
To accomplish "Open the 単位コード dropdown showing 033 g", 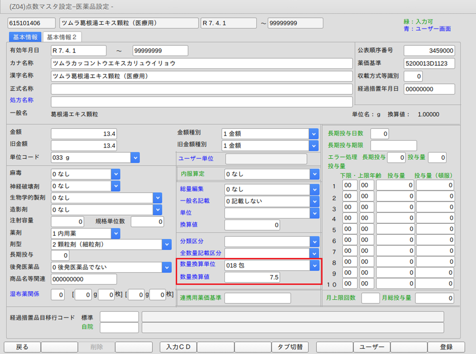I will click(135, 158).
